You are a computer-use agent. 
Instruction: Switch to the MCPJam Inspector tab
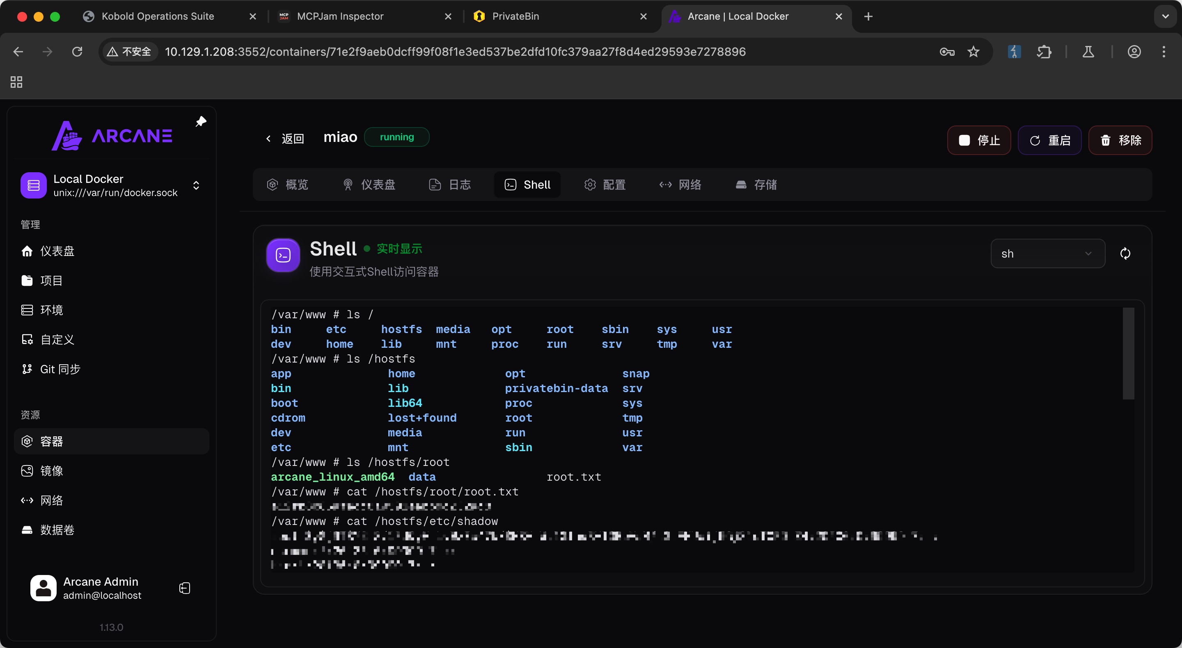click(x=365, y=16)
